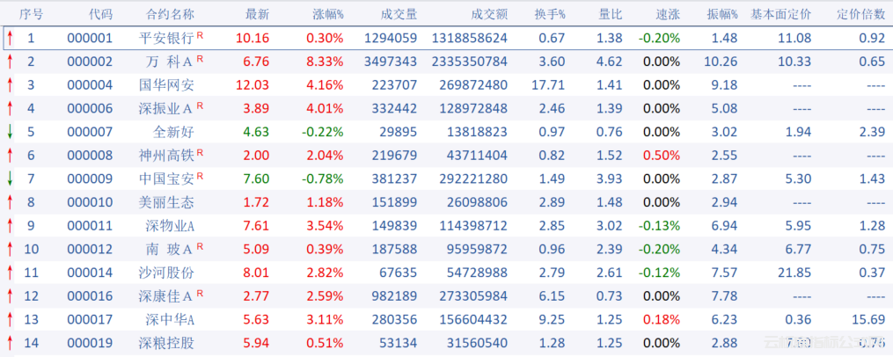Click the R marker beside 南玻A

(x=200, y=246)
